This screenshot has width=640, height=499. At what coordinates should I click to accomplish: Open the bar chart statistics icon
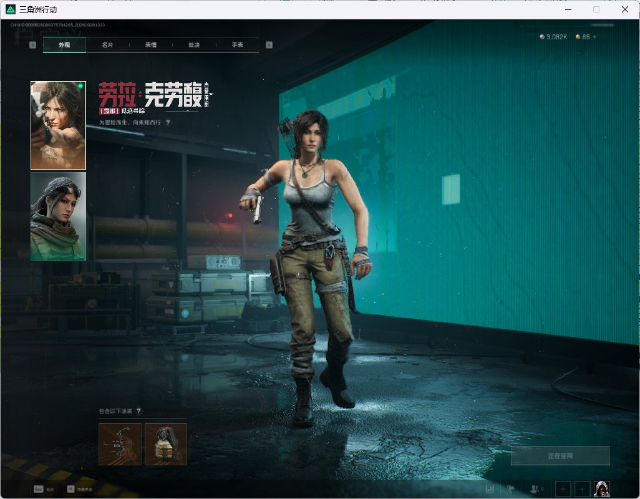pos(490,488)
